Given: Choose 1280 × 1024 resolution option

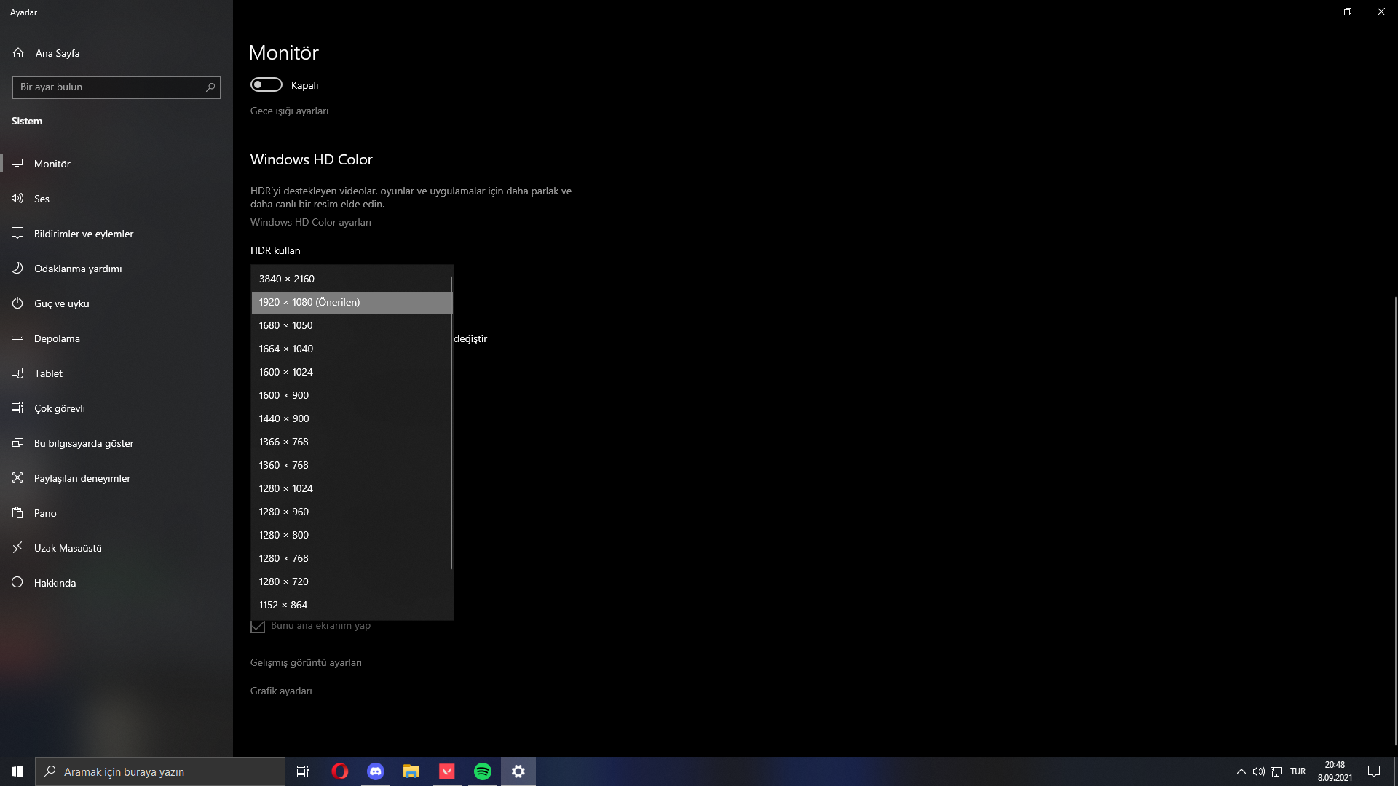Looking at the screenshot, I should pos(352,488).
